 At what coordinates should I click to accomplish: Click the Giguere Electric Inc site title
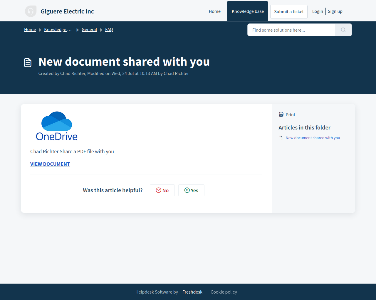coord(67,11)
